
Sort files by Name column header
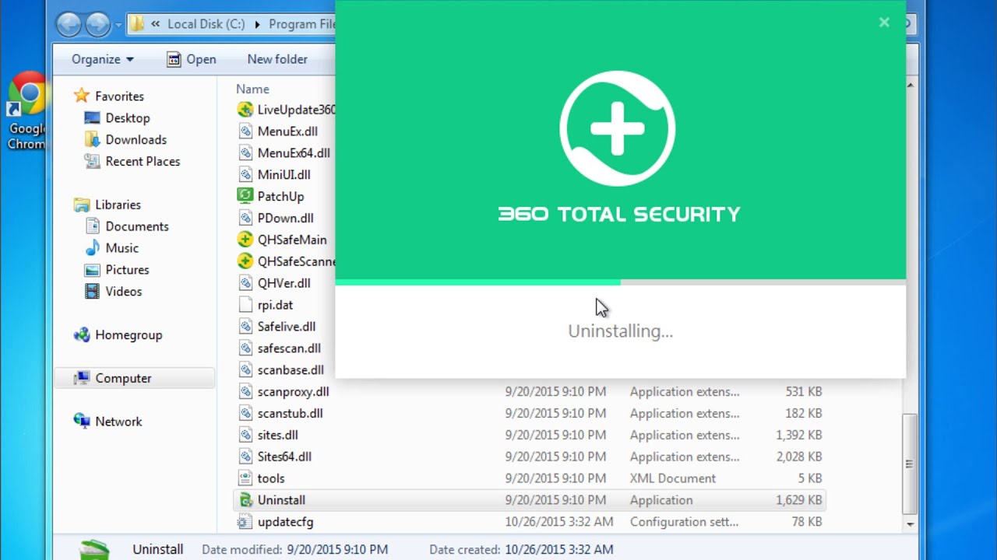point(252,89)
